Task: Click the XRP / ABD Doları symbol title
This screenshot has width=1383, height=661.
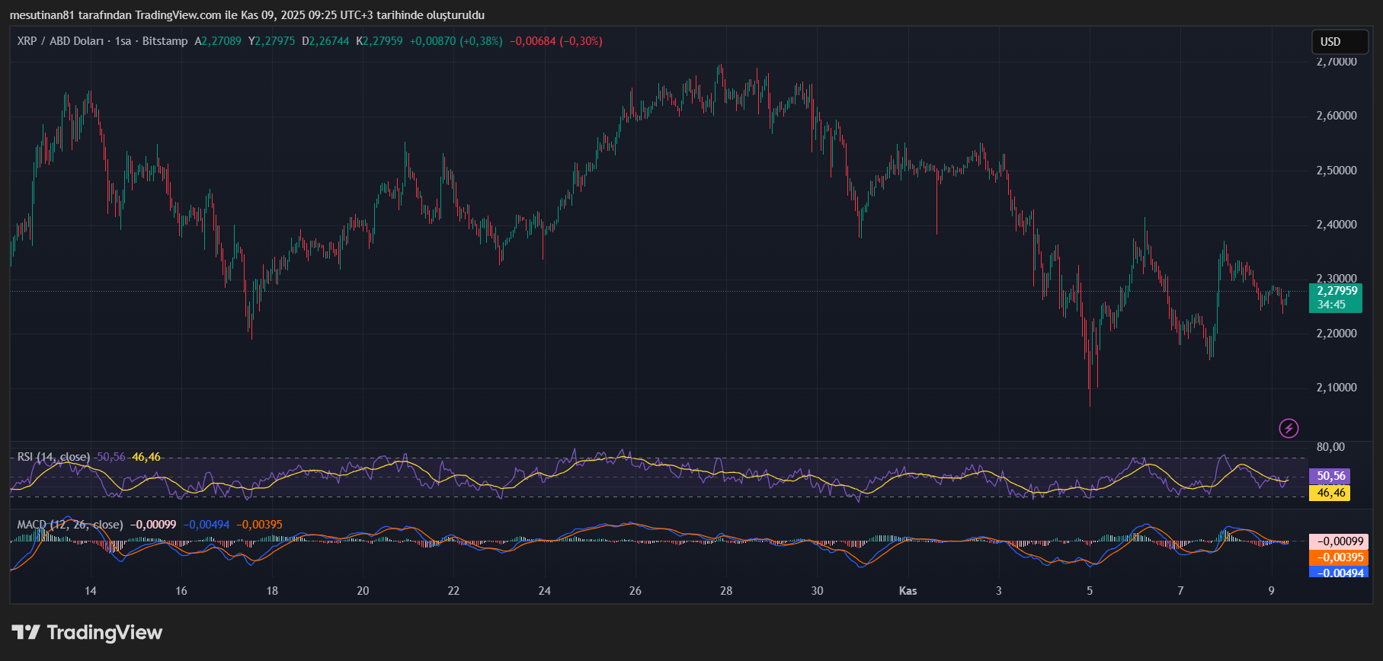Action: pos(60,41)
